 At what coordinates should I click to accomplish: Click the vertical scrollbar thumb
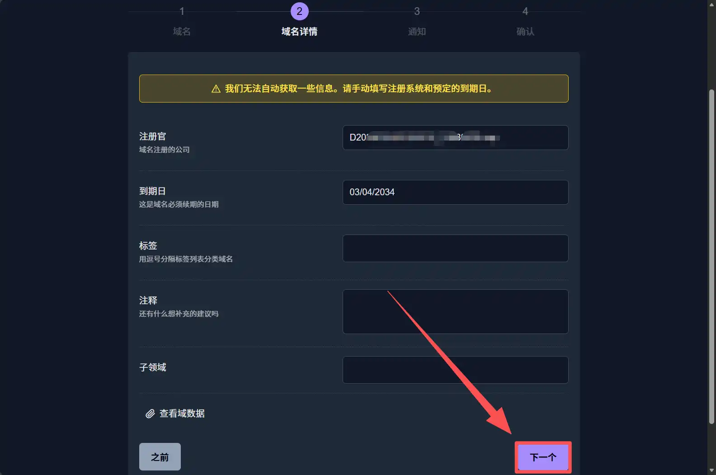tap(711, 256)
